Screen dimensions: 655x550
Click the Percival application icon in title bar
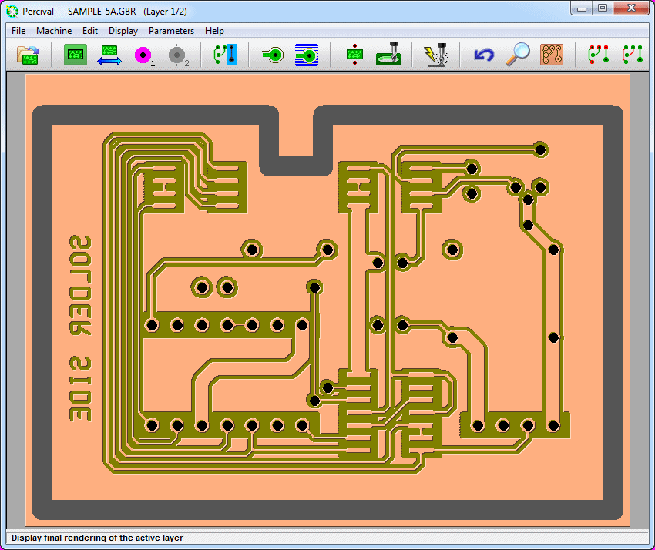12,12
